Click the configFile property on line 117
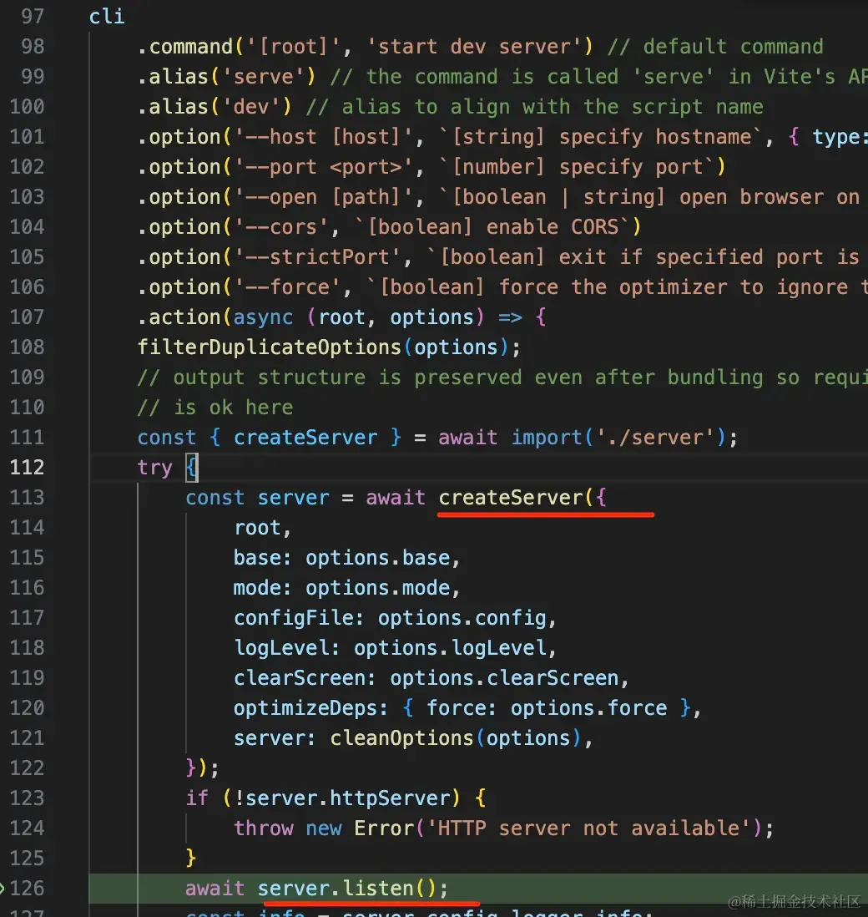 click(294, 618)
